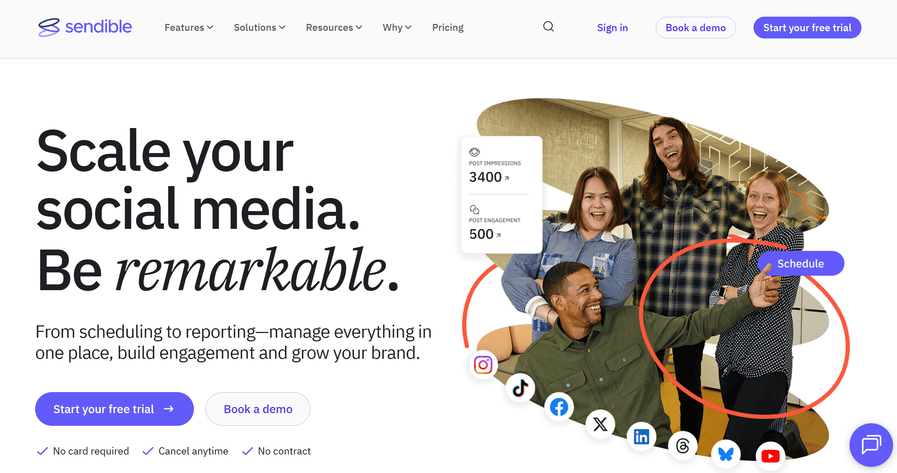Click the LinkedIn icon
This screenshot has width=897, height=473.
point(641,436)
